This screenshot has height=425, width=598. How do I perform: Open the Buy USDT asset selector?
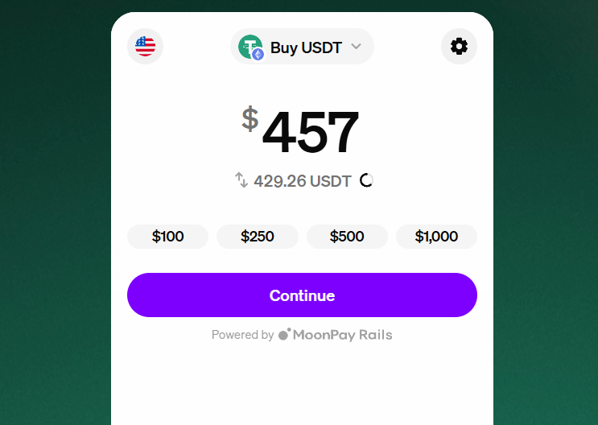(302, 46)
